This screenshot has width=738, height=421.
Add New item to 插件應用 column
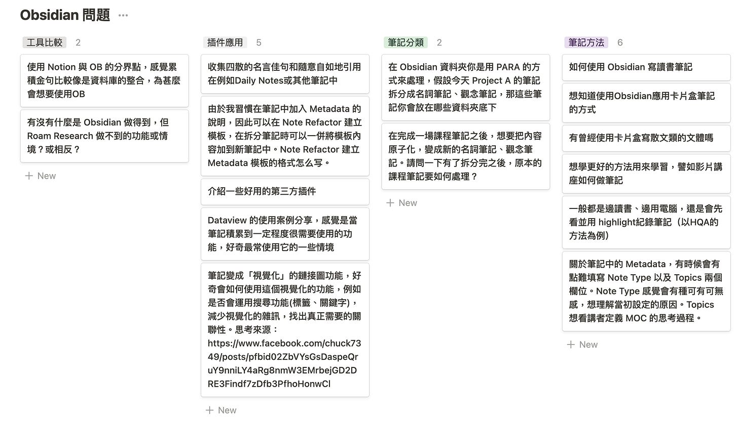(221, 410)
